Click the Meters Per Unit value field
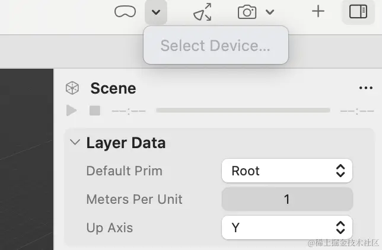Viewport: 382px width, 250px height. point(287,199)
